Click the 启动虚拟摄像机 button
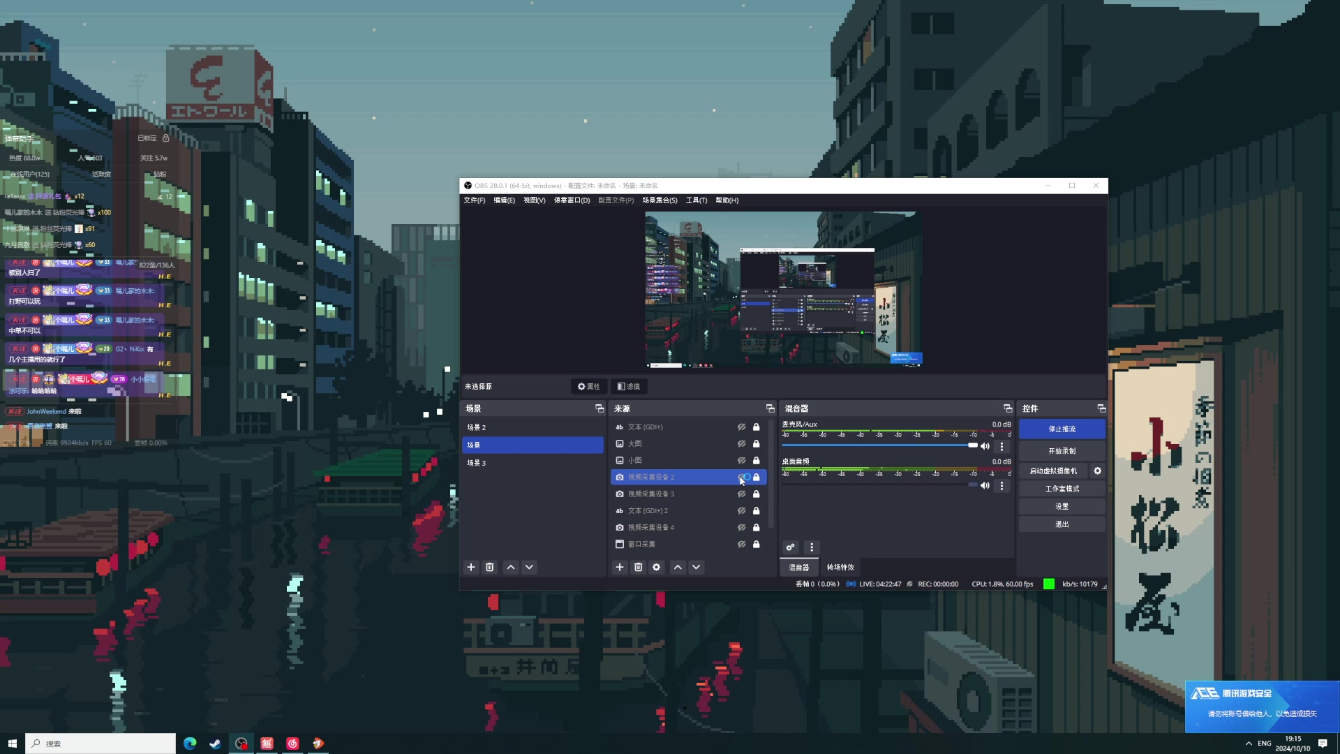Viewport: 1340px width, 754px height. 1053,471
